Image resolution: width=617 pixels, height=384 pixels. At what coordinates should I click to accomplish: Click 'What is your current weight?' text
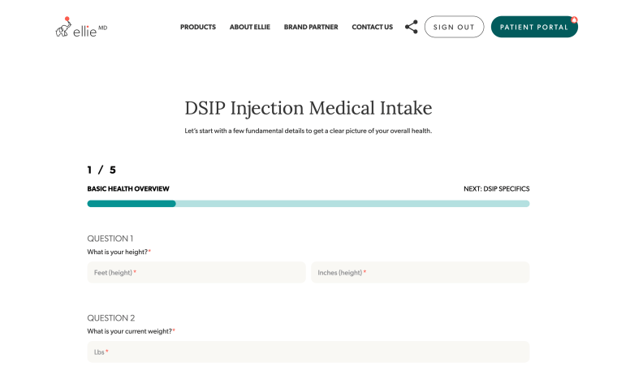129,331
